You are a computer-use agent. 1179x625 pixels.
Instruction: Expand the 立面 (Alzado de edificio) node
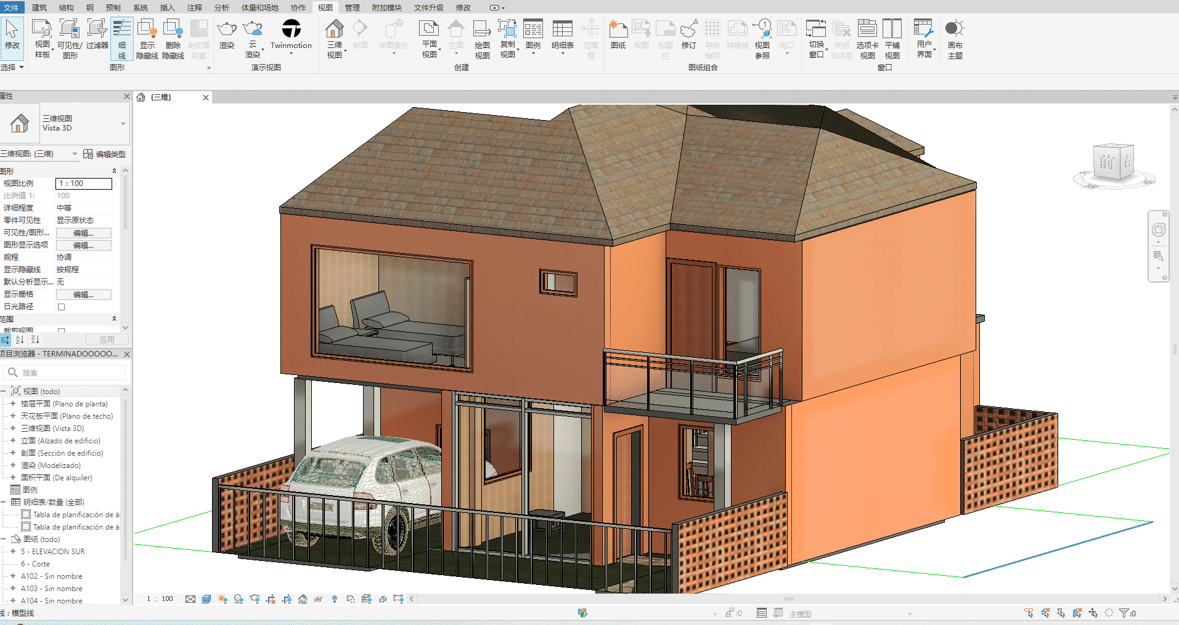click(x=13, y=441)
